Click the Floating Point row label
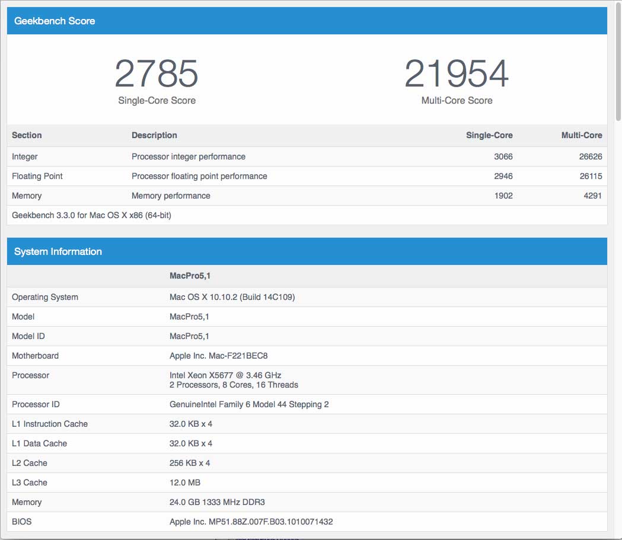The width and height of the screenshot is (622, 540). 37,176
